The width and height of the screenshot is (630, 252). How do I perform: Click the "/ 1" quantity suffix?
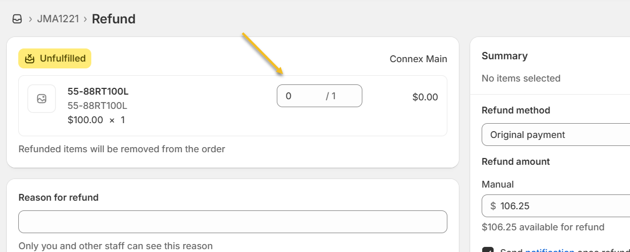coord(331,96)
